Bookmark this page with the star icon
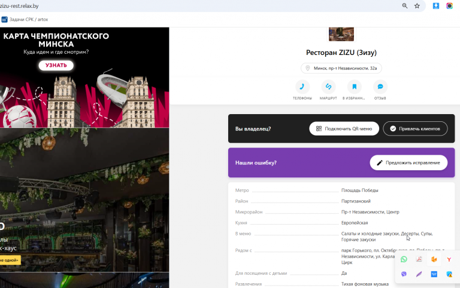 point(417,6)
